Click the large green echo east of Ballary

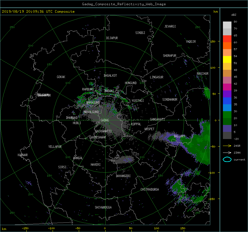(x=199, y=143)
